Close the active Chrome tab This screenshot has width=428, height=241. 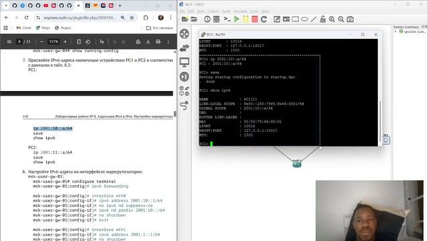79,5
